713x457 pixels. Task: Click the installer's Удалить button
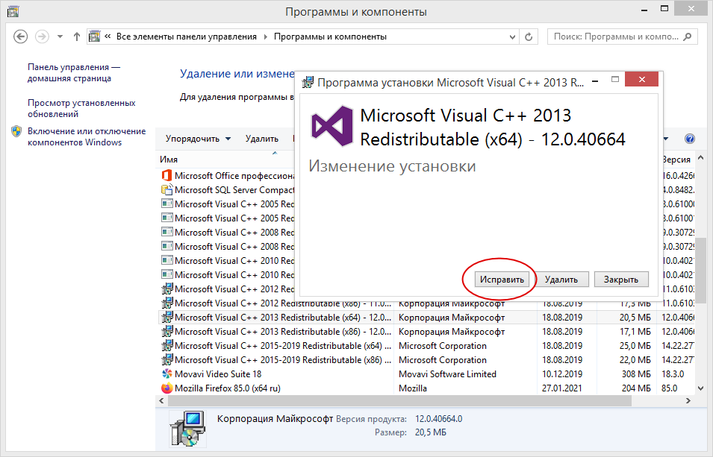[x=561, y=280]
